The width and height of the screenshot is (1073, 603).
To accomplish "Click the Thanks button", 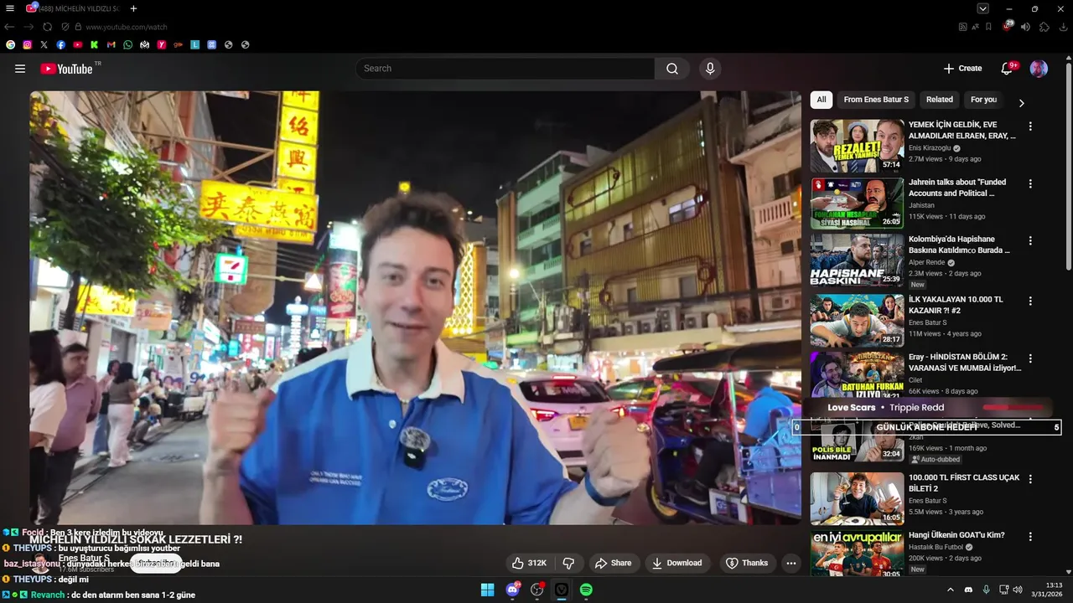I will (746, 563).
